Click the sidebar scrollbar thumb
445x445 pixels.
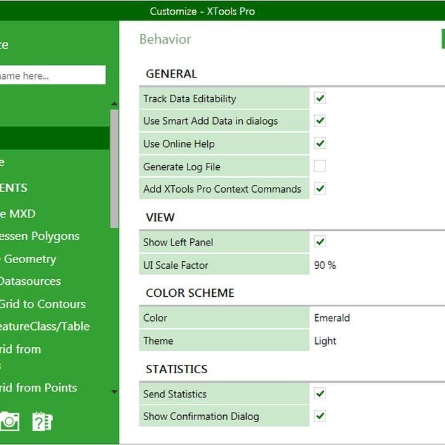pyautogui.click(x=114, y=169)
